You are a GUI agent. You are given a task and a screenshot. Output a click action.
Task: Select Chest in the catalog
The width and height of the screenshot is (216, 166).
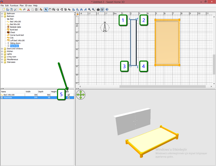coord(12,32)
